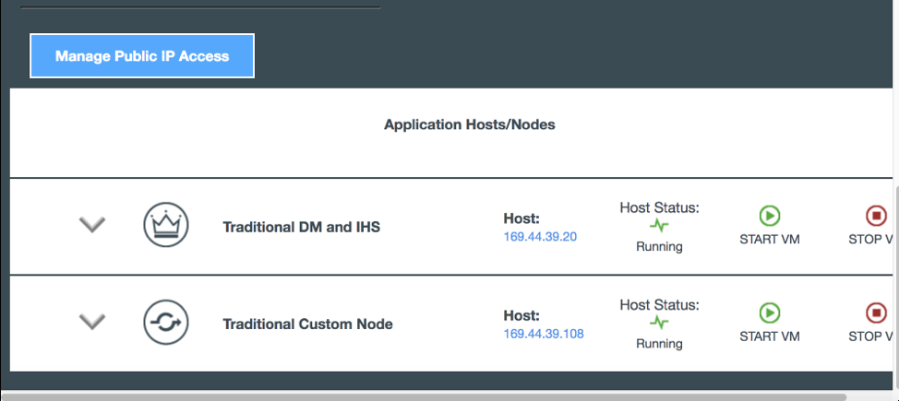
Task: Click heartbeat status icon for Custom Node
Action: (x=659, y=322)
